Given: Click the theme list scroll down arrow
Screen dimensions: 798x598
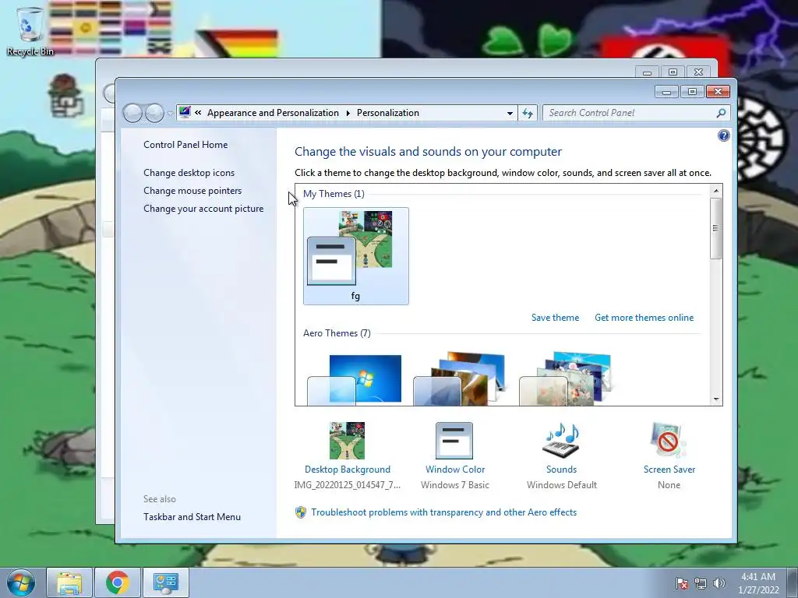Looking at the screenshot, I should point(716,399).
